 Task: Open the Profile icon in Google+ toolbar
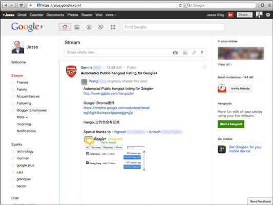(89, 27)
